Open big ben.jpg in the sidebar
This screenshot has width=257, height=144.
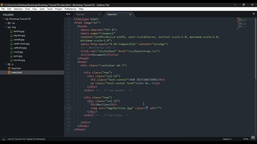tap(19, 36)
